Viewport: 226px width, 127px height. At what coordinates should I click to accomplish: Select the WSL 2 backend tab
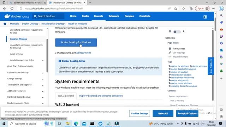(66, 96)
